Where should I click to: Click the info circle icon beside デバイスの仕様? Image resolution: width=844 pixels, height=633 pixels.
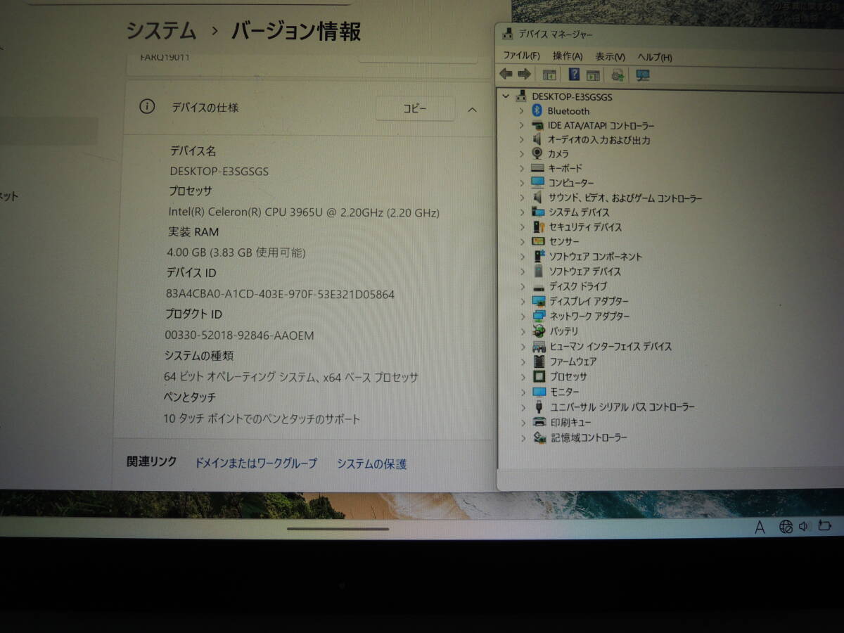146,107
